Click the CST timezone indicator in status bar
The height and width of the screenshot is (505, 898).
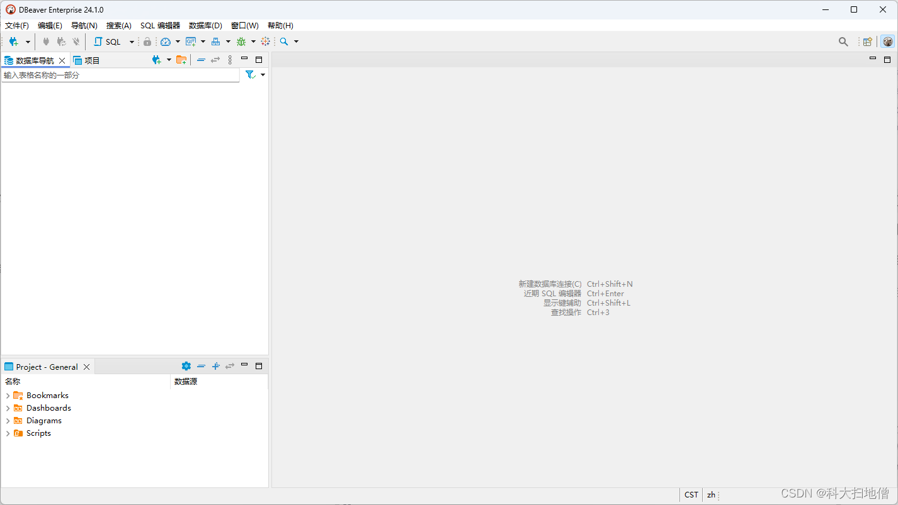click(691, 495)
